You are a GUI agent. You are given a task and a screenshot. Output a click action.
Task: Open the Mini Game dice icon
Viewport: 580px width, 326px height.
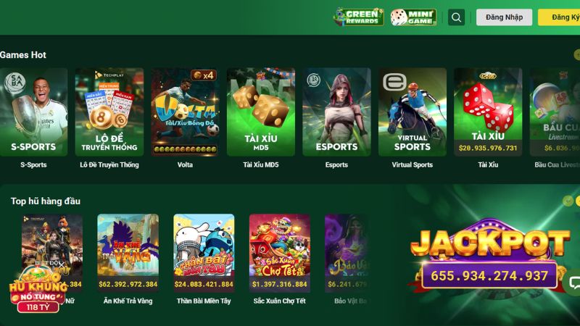point(413,17)
